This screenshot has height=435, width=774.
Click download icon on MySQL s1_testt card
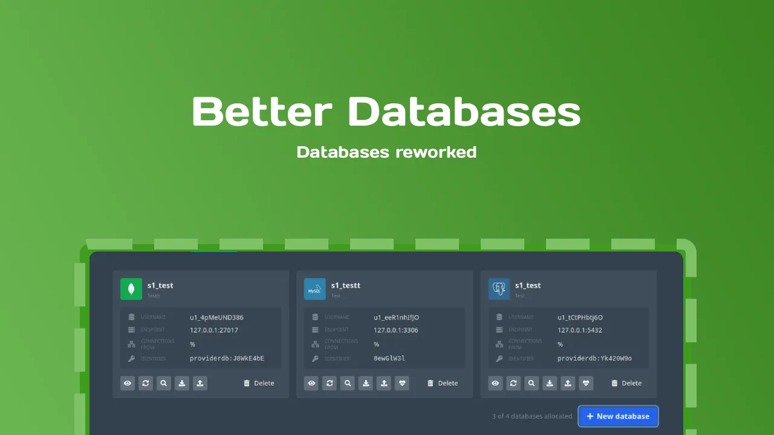(366, 383)
